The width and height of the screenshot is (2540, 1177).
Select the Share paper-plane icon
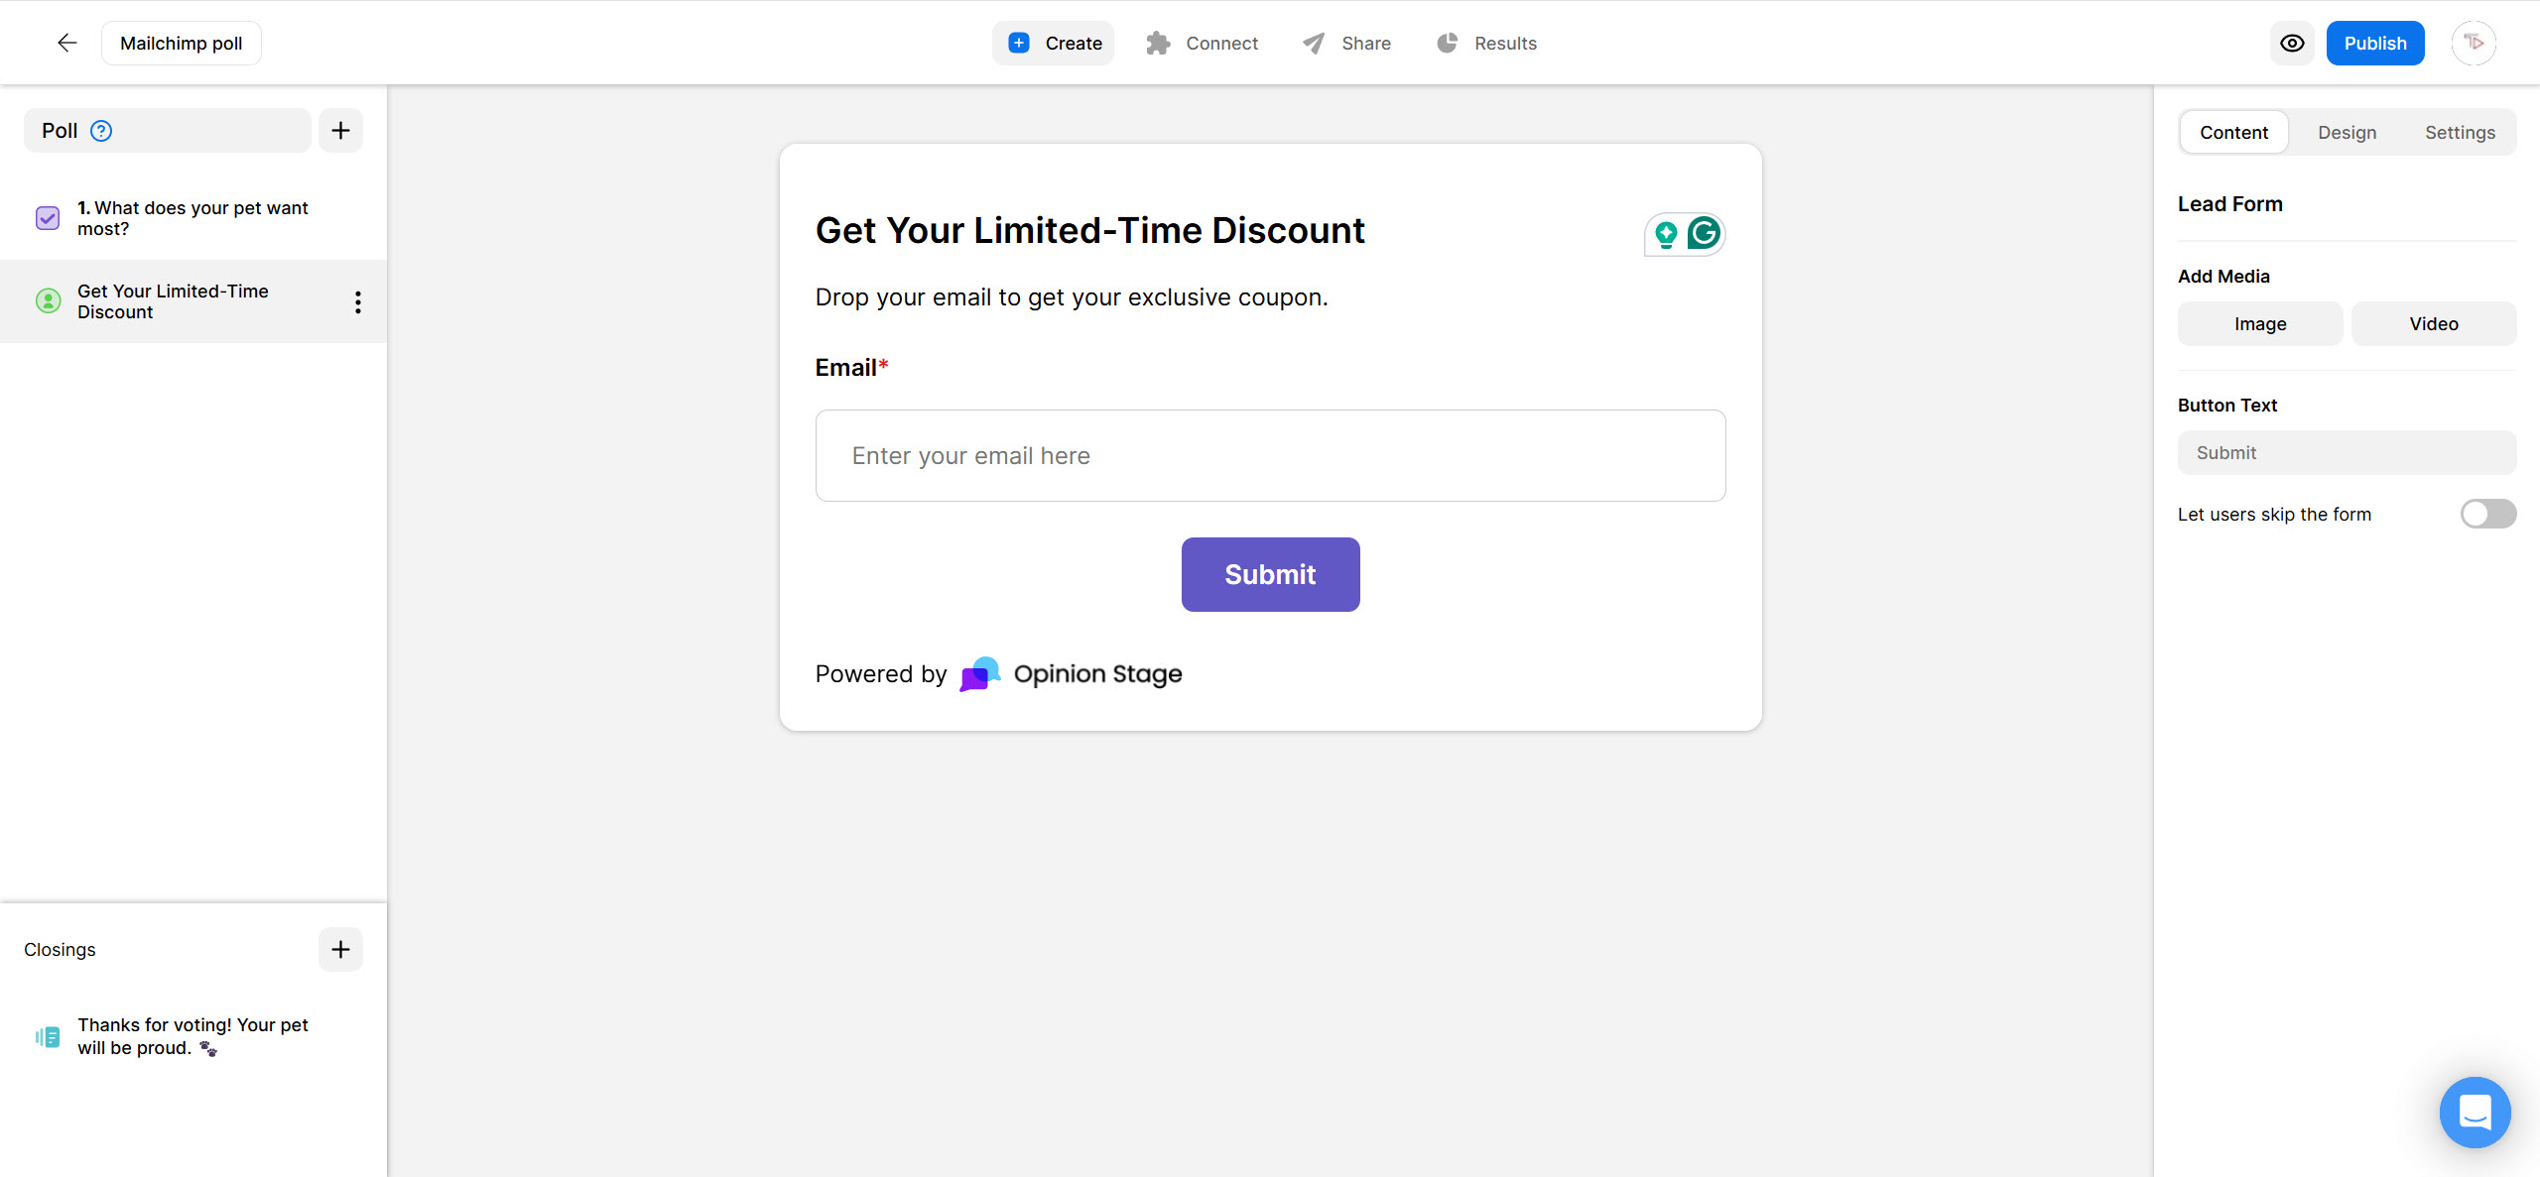point(1312,43)
